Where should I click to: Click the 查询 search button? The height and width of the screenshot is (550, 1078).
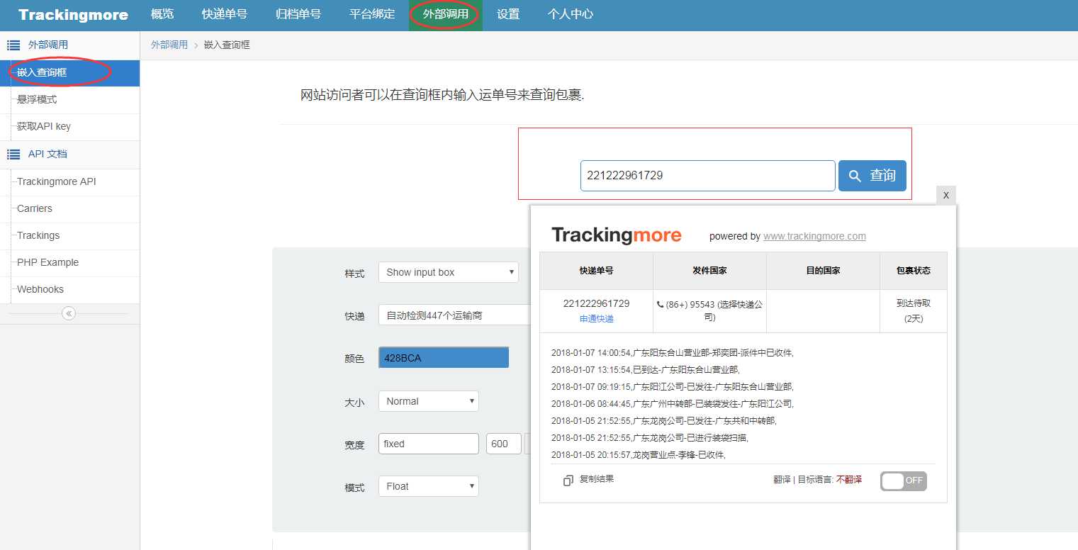pyautogui.click(x=872, y=176)
